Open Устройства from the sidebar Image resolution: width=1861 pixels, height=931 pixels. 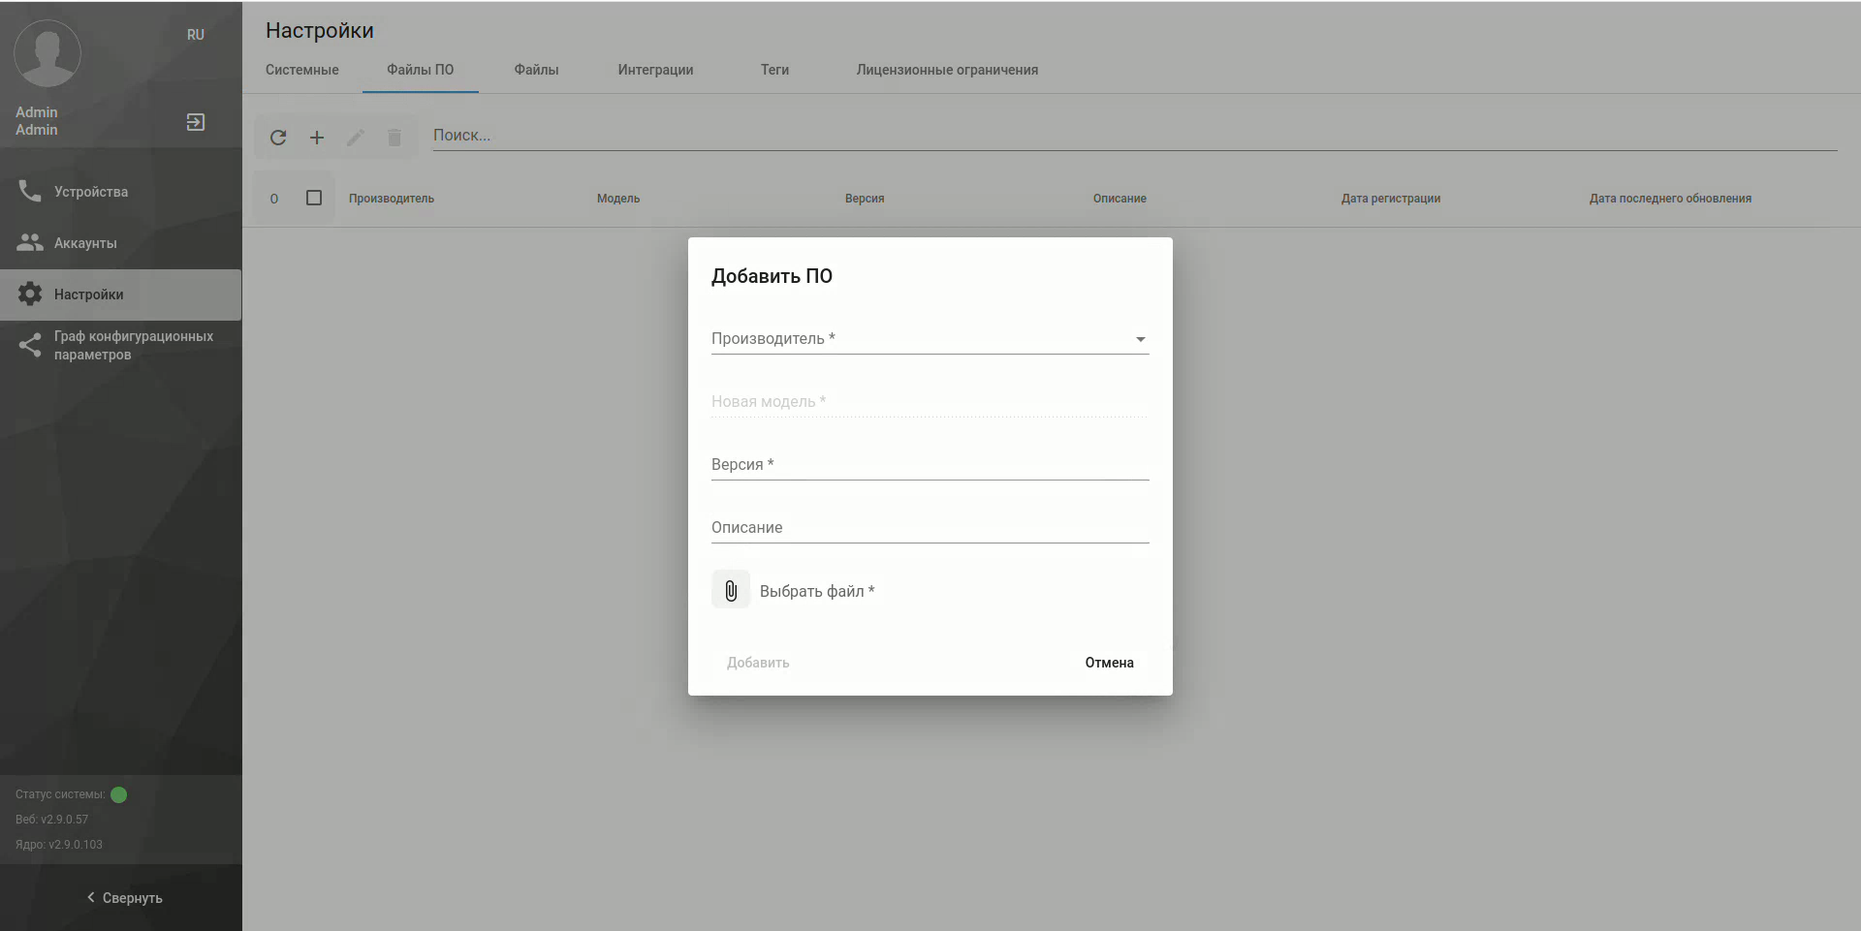pos(91,192)
